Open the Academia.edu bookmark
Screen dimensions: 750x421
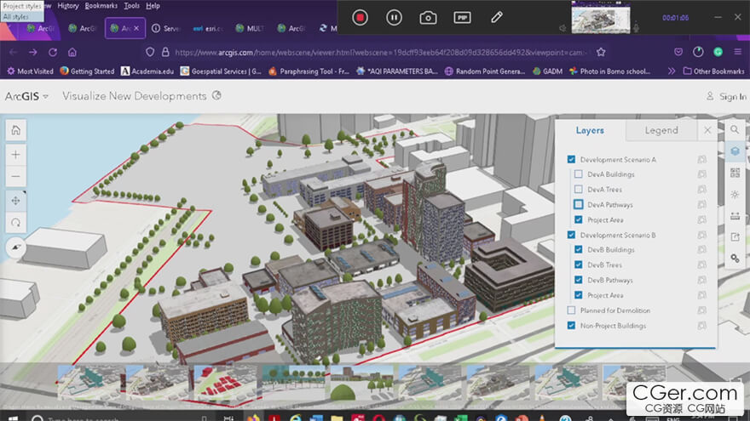coord(147,71)
